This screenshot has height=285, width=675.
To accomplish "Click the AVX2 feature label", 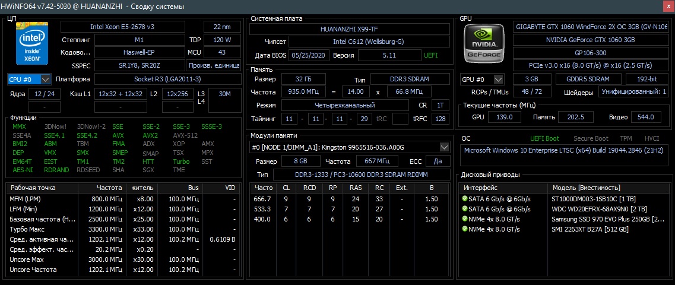I will tap(150, 135).
